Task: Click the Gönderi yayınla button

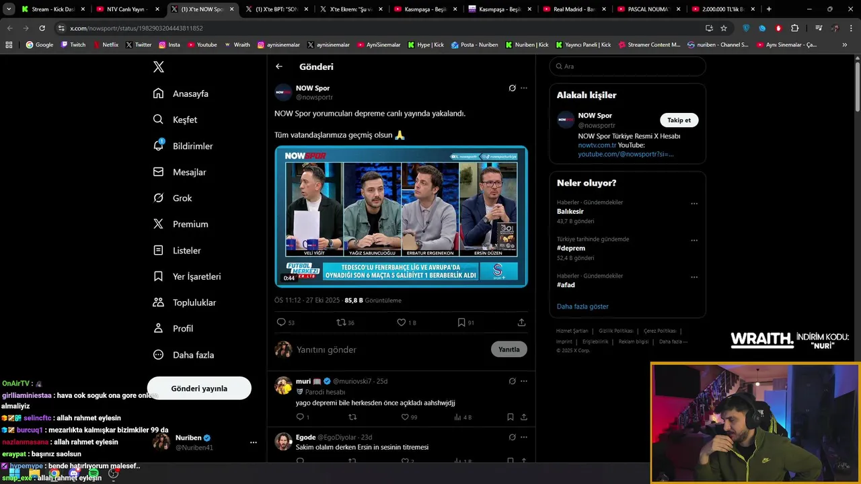Action: click(199, 389)
